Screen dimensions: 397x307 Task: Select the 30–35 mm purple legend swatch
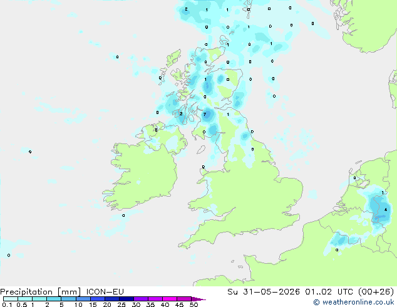click(x=141, y=299)
